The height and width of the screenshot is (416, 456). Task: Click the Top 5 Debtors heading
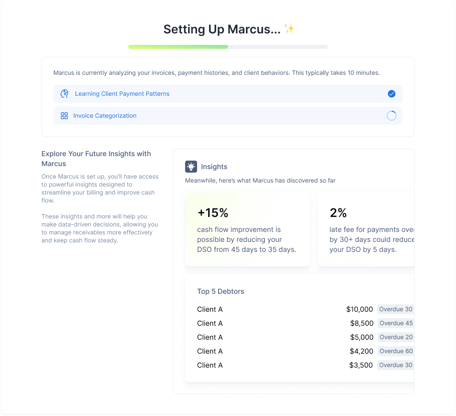pos(221,291)
